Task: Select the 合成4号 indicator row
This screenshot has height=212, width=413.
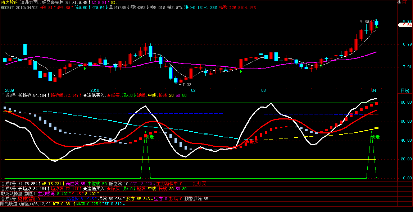Action: click(x=8, y=198)
